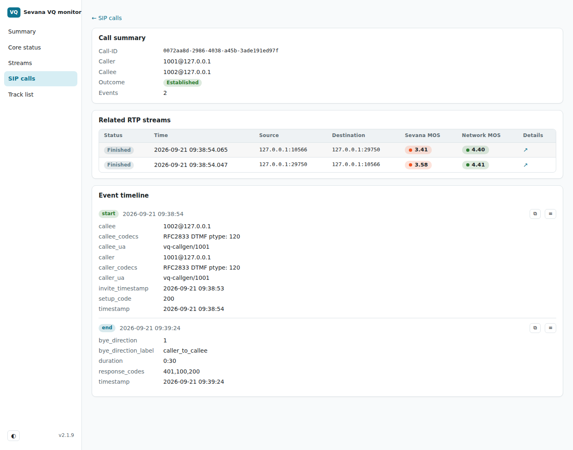
Task: Click the Sevana MOS column header
Action: click(422, 135)
